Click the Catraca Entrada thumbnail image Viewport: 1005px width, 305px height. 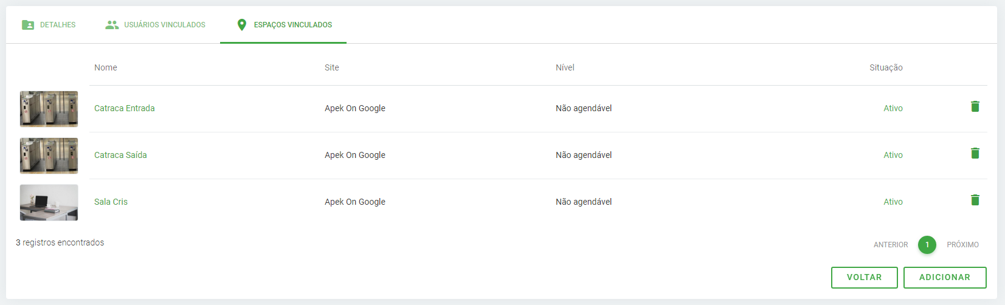tap(49, 109)
